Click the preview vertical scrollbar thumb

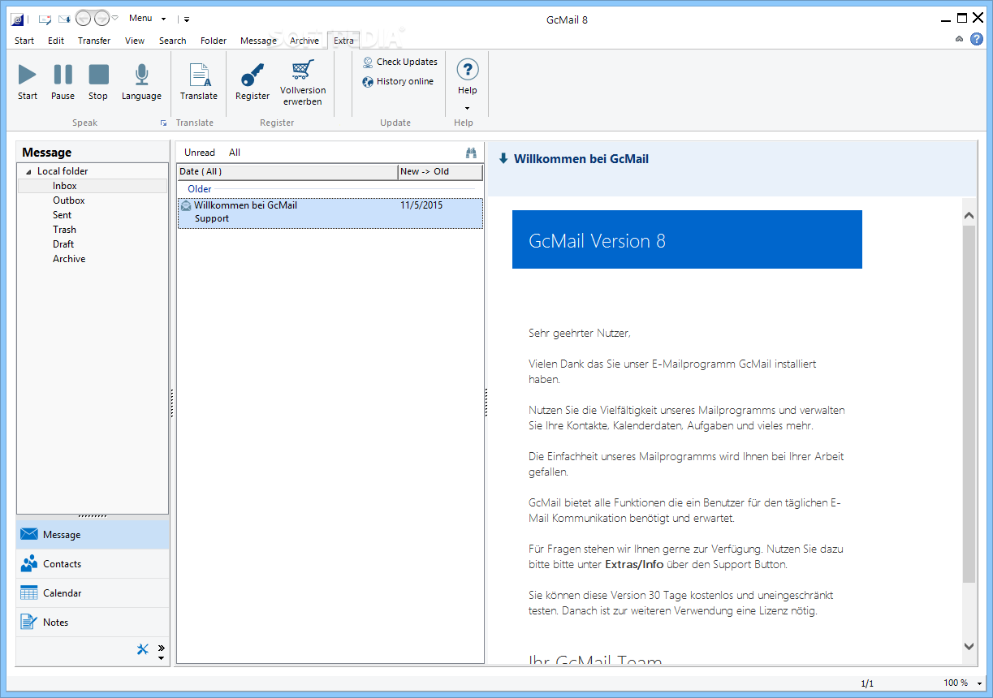pos(969,404)
